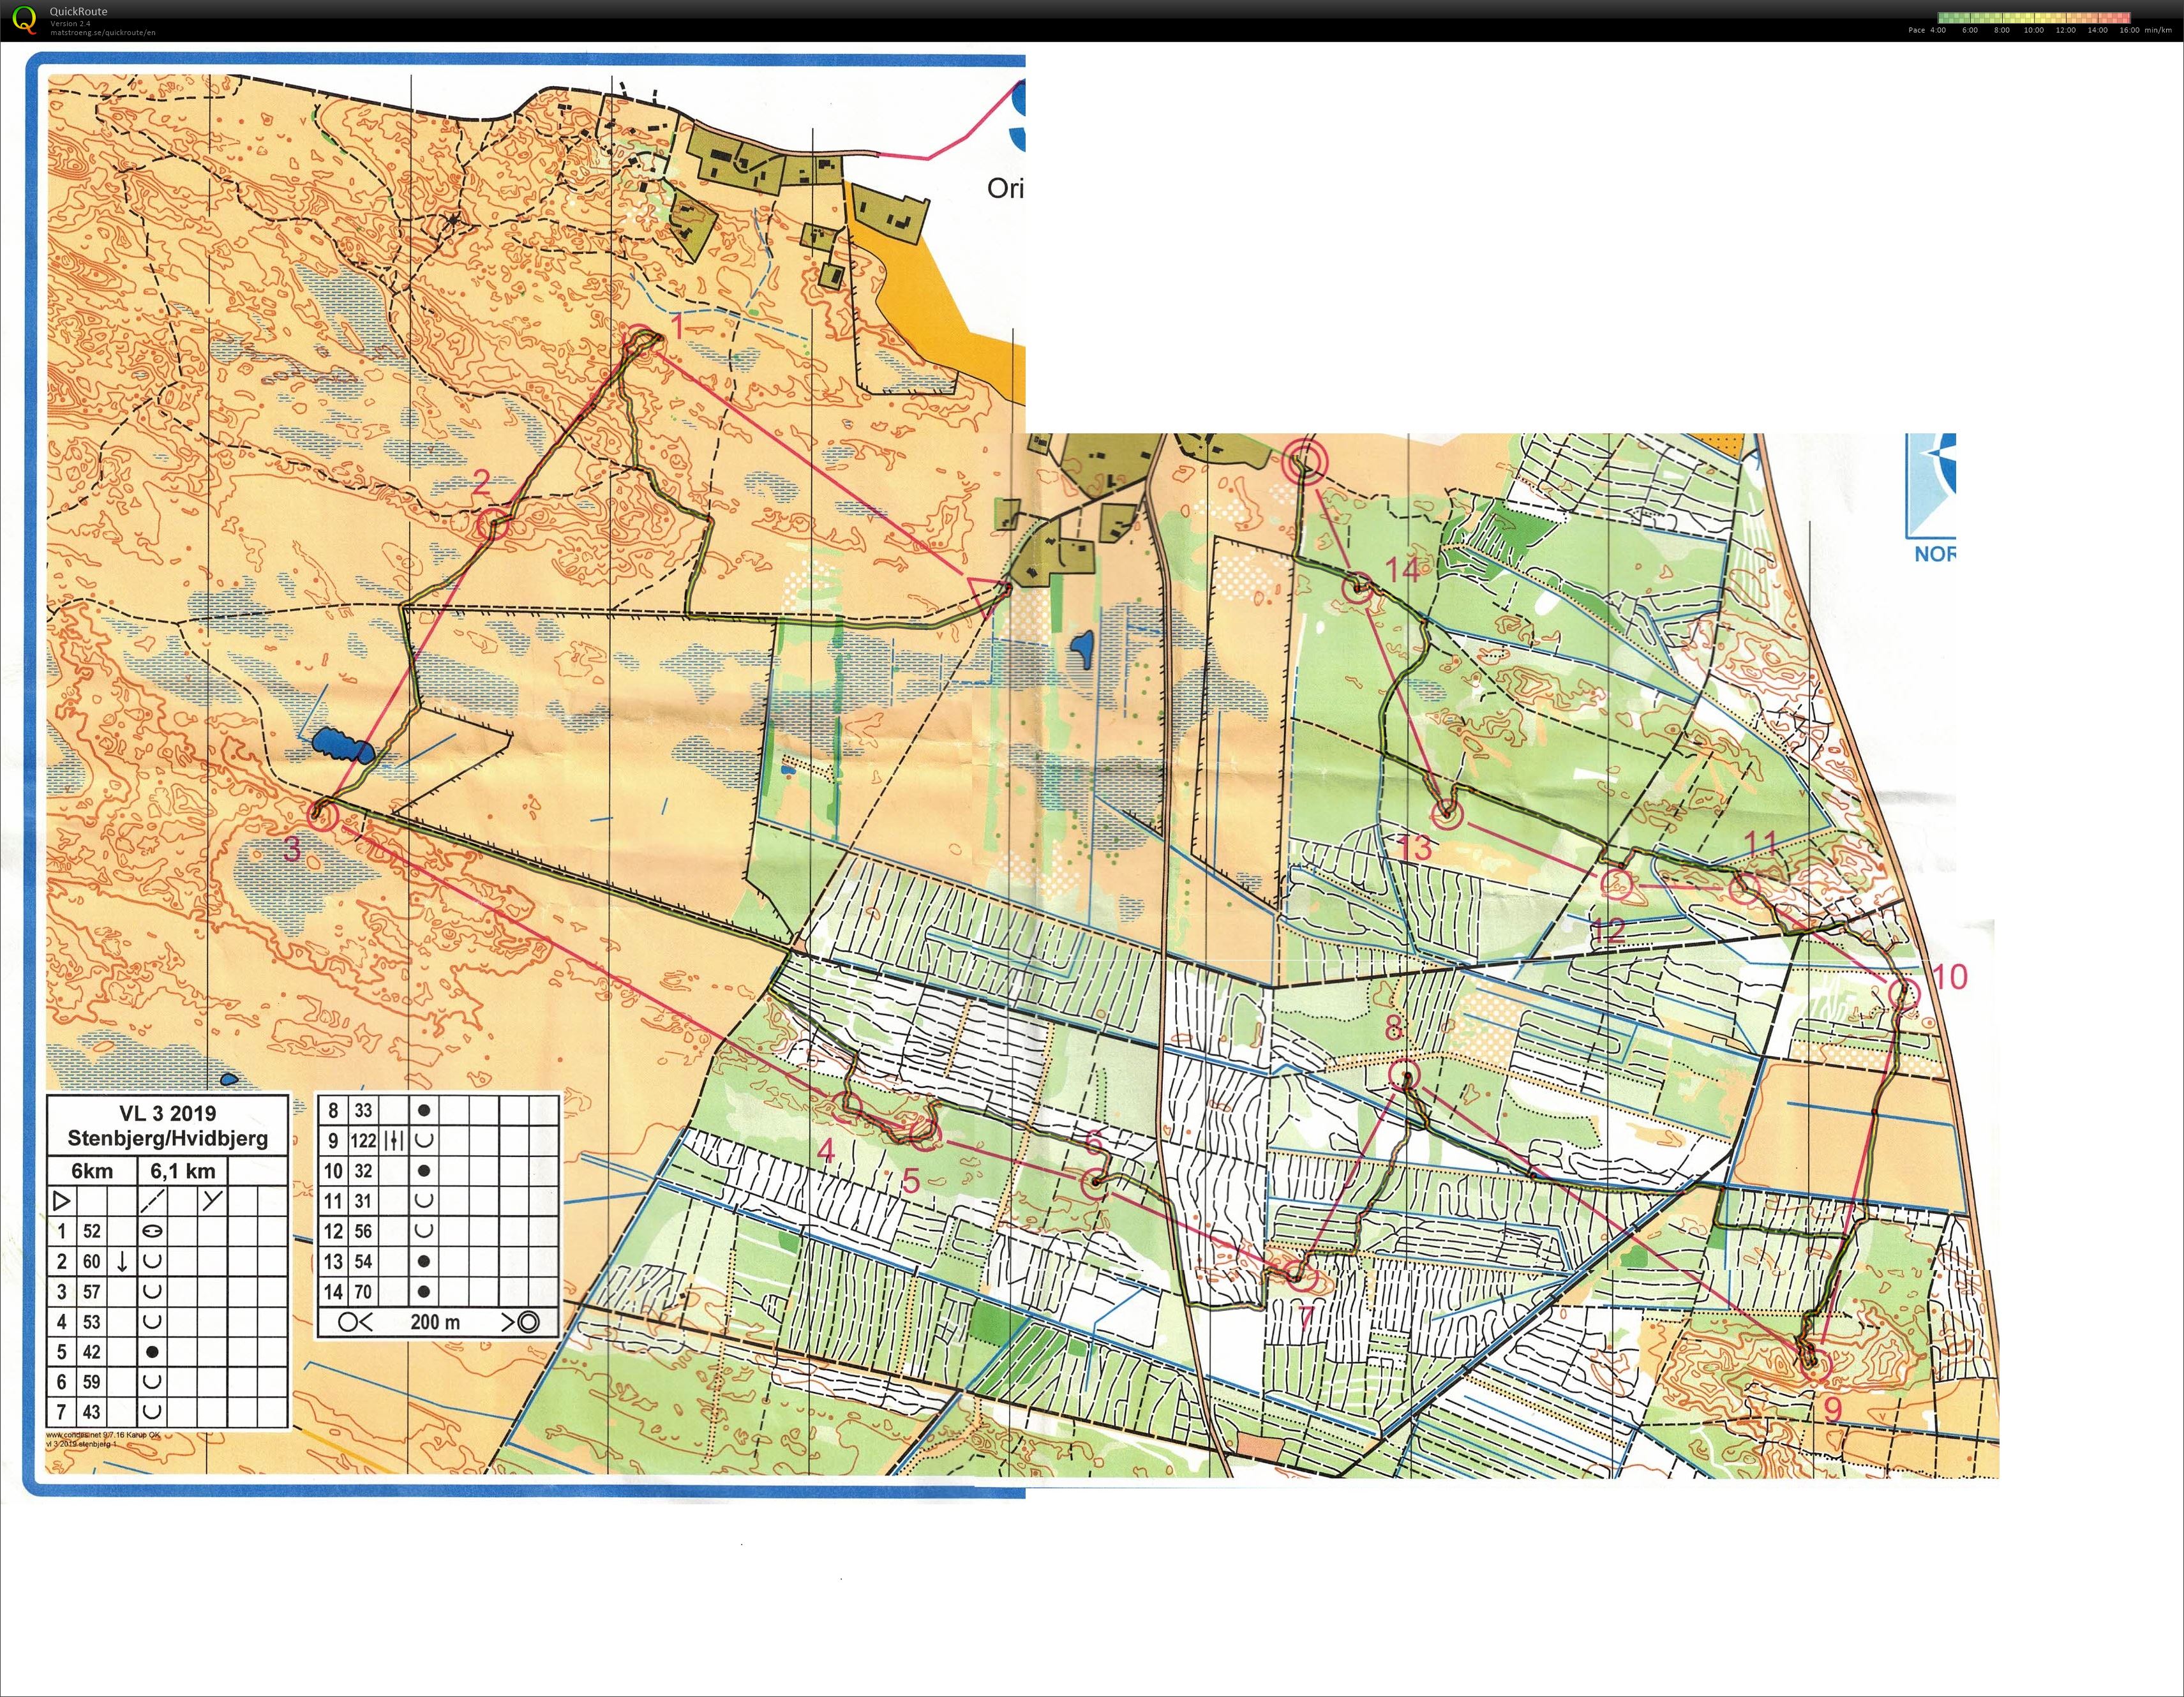Click control code 52 in row 1
Screen dimensions: 2184x1697
(x=91, y=1231)
